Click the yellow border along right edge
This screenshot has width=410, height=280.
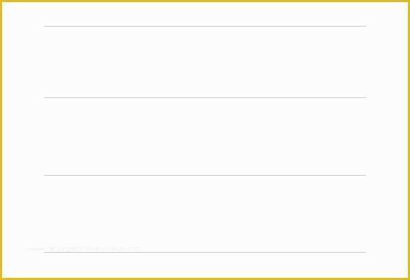click(x=409, y=140)
